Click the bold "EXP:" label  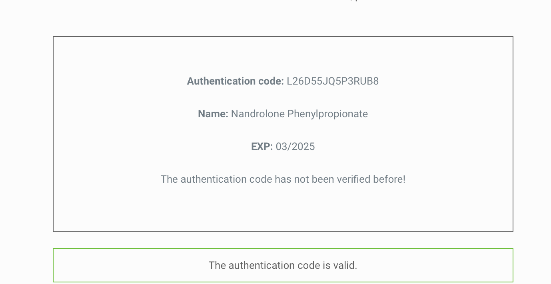pyautogui.click(x=262, y=147)
